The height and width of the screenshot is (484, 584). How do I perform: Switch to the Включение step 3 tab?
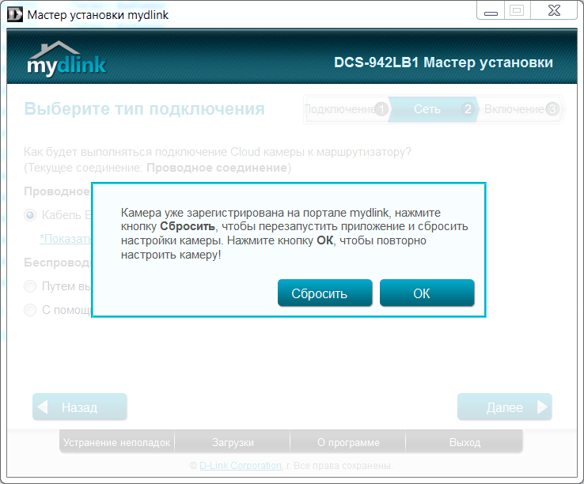click(521, 109)
